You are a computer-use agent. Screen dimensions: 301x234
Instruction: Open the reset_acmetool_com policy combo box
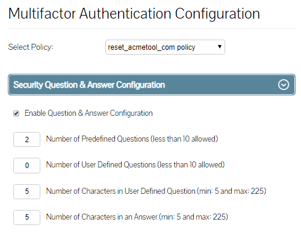click(x=165, y=47)
